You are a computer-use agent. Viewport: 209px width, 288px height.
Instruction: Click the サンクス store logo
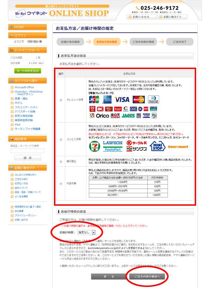click(137, 149)
